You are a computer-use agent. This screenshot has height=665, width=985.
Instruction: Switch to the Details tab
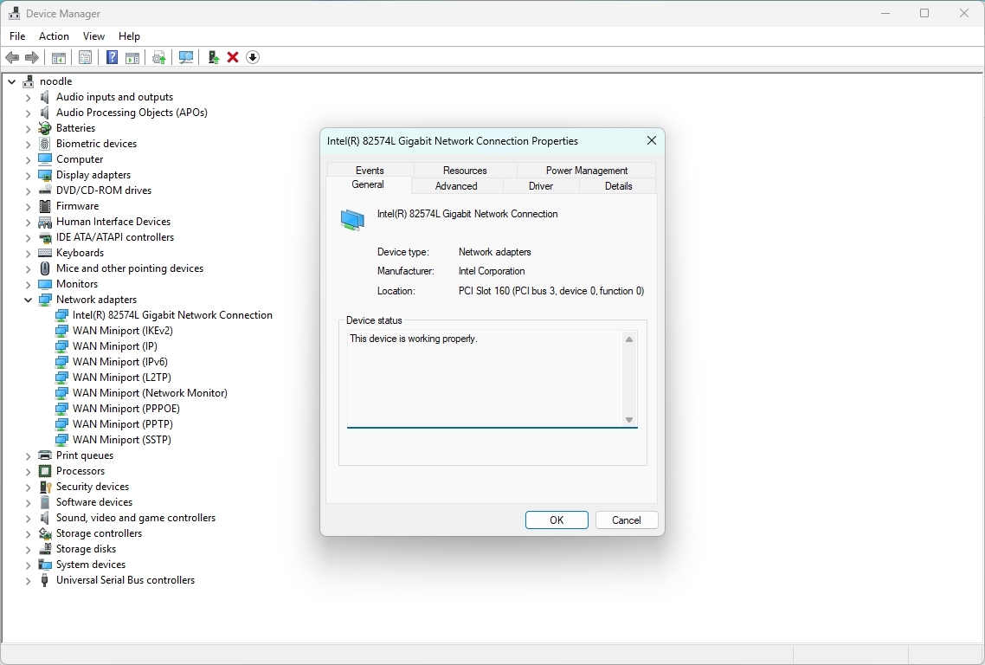[x=618, y=186]
